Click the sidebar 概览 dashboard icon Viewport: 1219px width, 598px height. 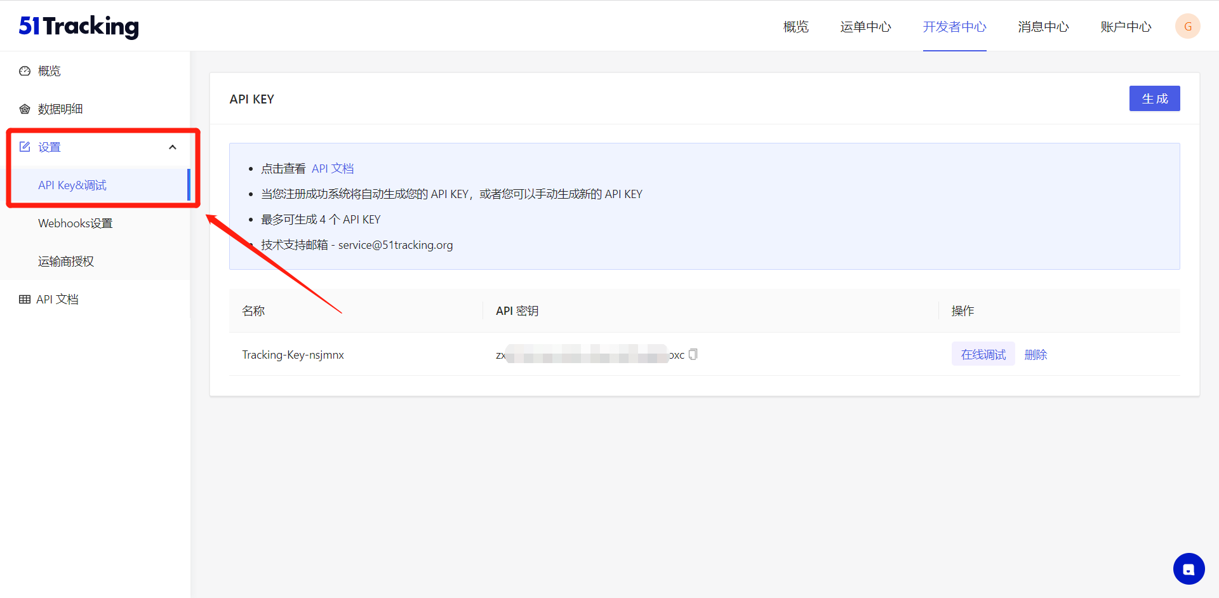(25, 71)
